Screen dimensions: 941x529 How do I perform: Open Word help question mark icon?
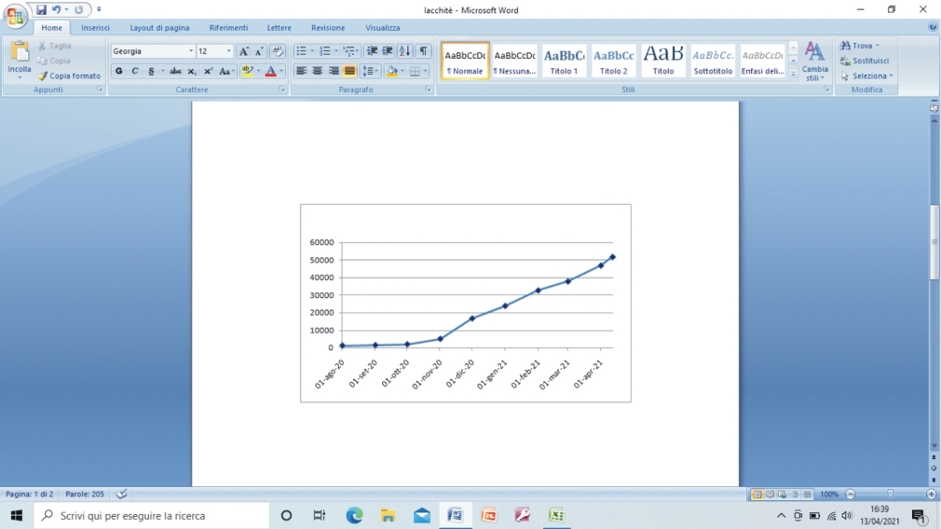point(933,27)
